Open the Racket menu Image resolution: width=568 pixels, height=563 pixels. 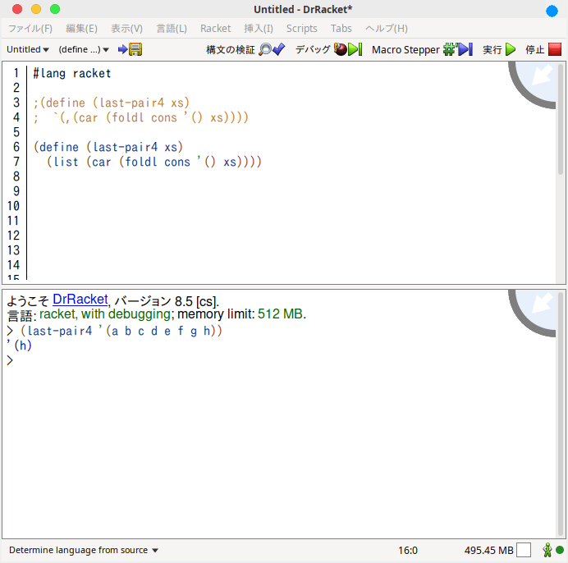[x=216, y=28]
